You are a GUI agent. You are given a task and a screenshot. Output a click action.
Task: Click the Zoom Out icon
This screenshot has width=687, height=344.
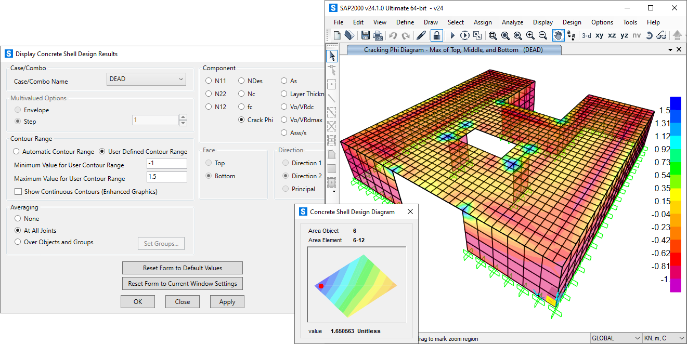542,35
